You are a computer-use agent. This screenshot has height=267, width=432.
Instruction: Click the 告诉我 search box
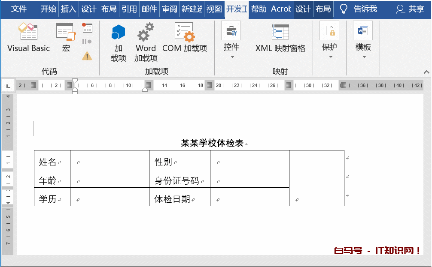click(x=359, y=9)
